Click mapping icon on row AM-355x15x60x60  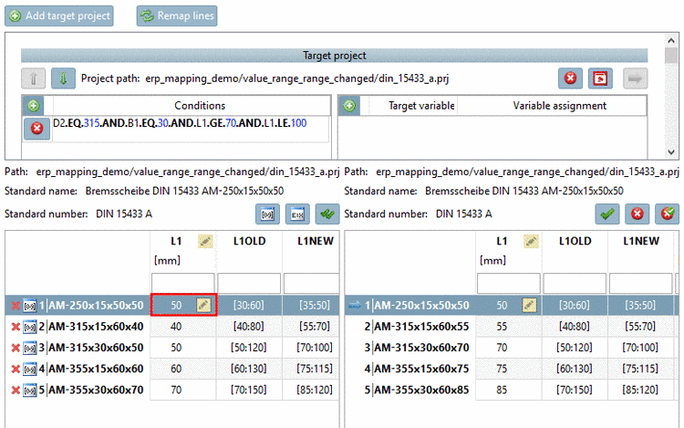point(30,369)
